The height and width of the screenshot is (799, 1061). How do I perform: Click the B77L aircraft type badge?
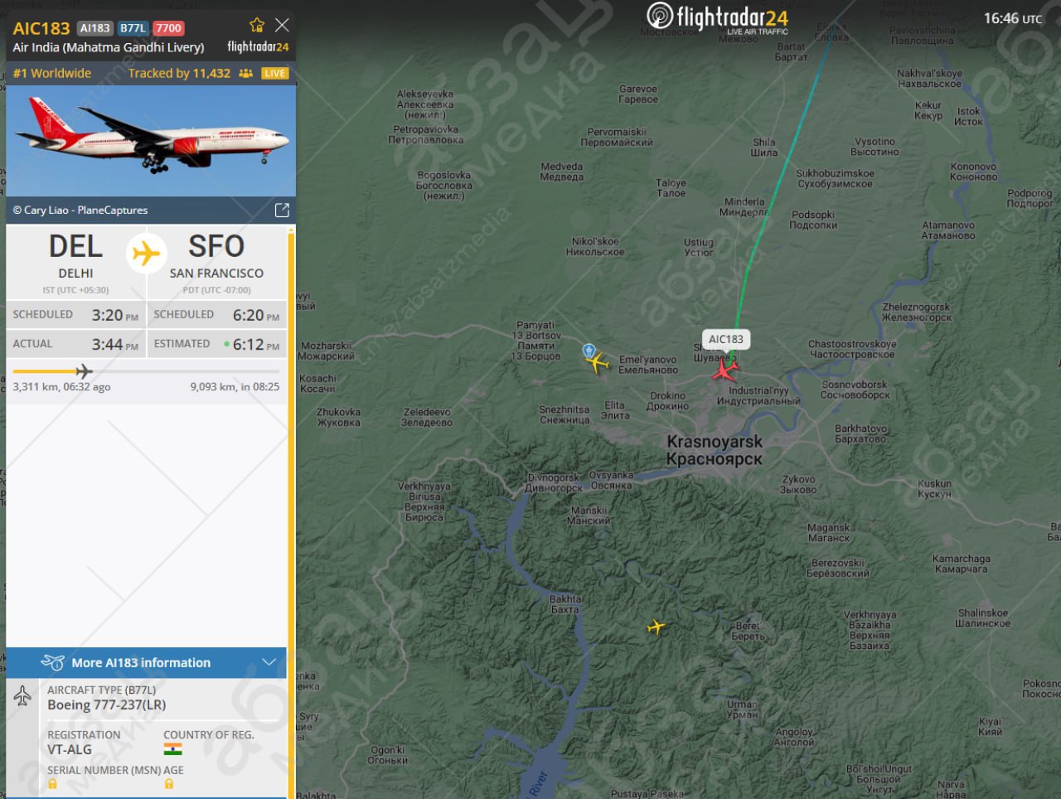tap(133, 28)
